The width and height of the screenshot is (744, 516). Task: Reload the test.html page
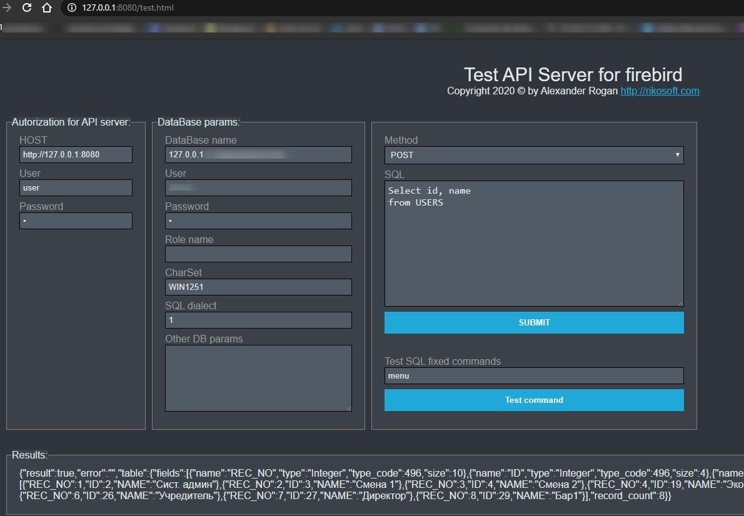(26, 8)
